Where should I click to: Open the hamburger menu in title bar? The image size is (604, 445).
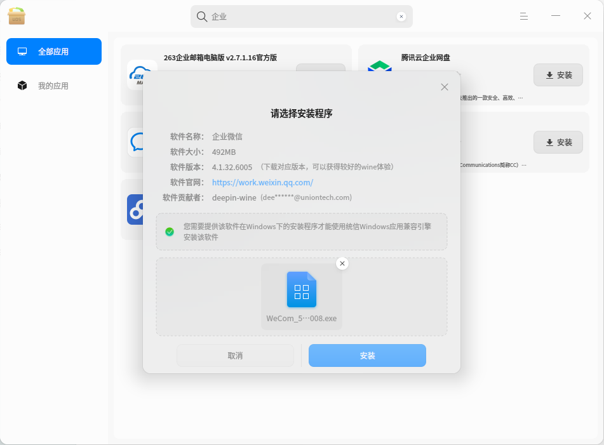pos(523,16)
